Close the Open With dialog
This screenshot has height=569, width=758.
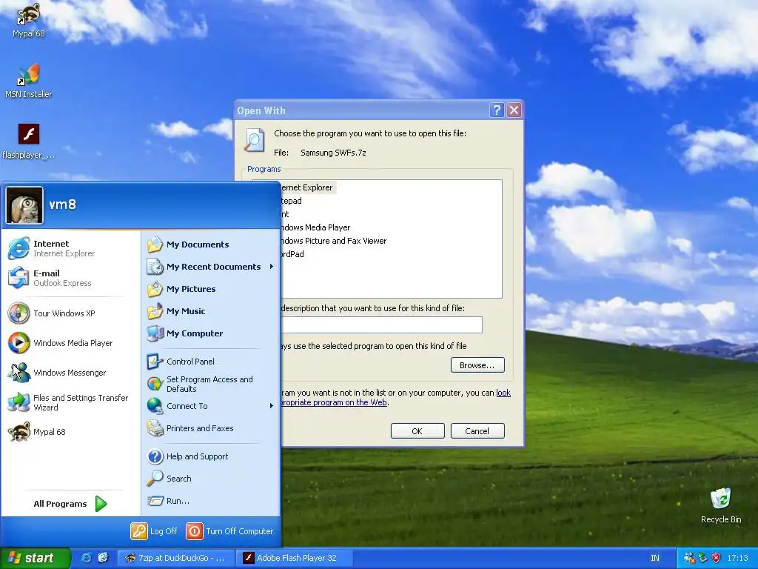514,110
